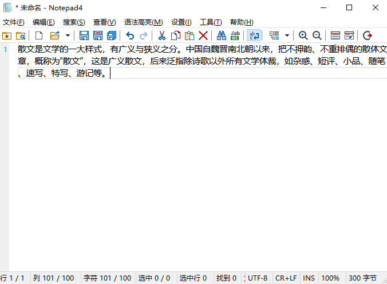Click the Save As floppy icon
The height and width of the screenshot is (284, 387).
click(98, 36)
